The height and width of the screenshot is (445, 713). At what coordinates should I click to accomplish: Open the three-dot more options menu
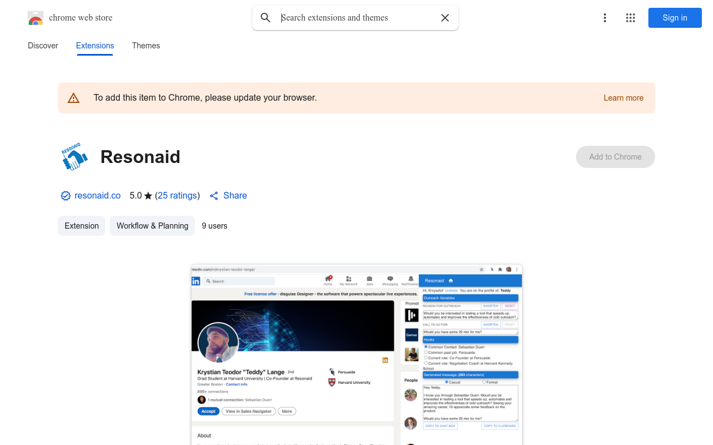(x=605, y=18)
